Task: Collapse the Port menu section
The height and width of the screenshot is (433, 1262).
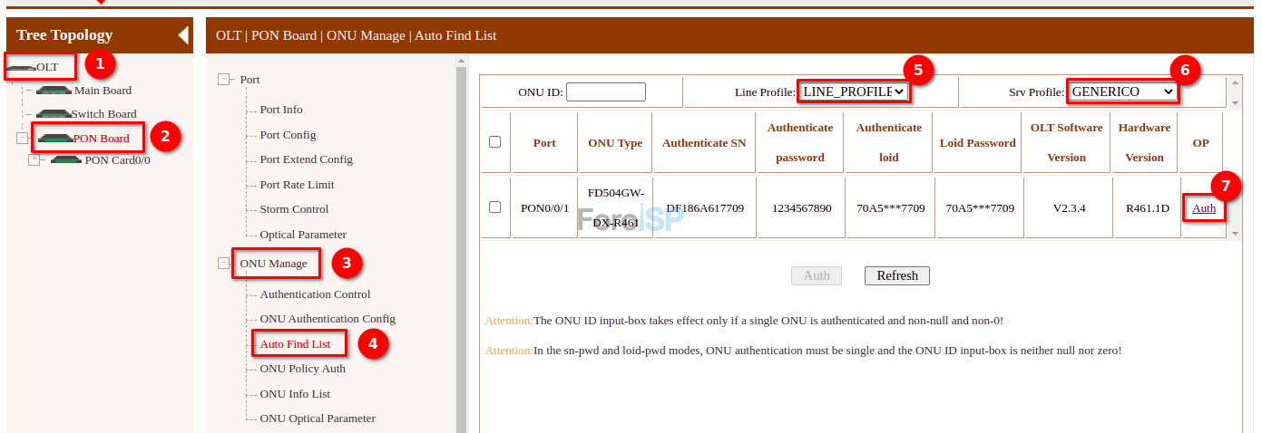Action: pyautogui.click(x=224, y=80)
